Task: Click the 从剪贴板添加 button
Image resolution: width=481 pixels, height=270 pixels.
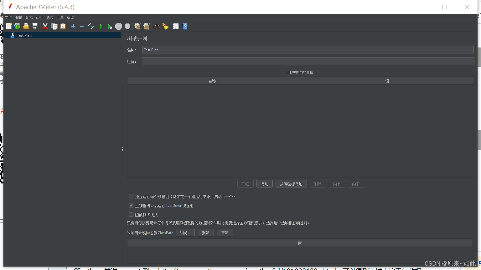Action: 291,184
